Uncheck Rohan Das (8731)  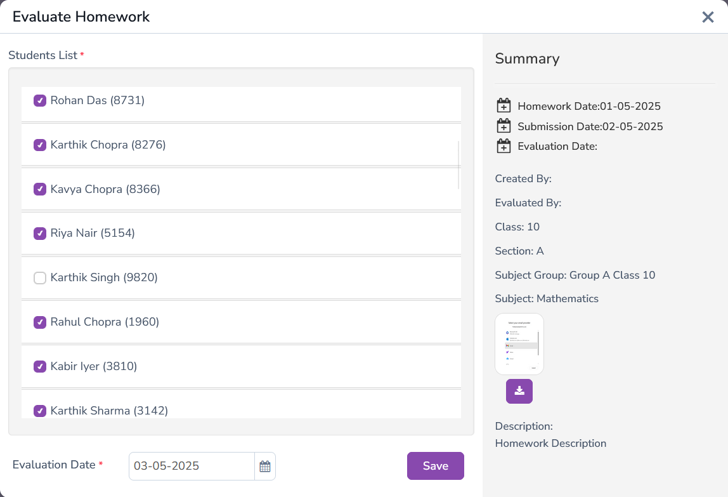(40, 100)
